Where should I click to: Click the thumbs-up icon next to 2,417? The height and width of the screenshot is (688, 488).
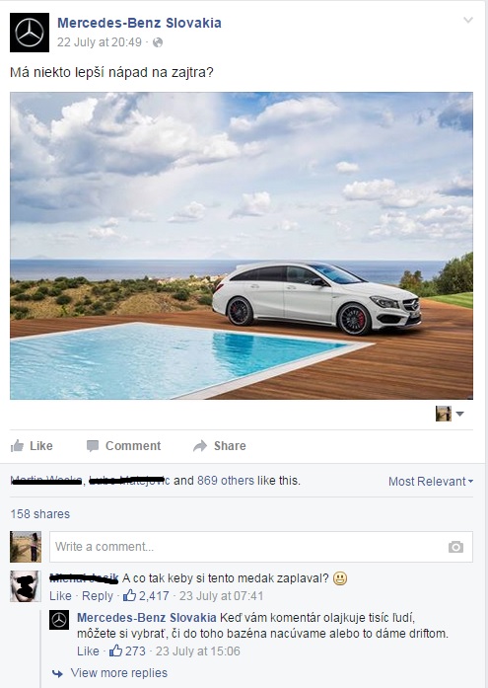pos(129,595)
